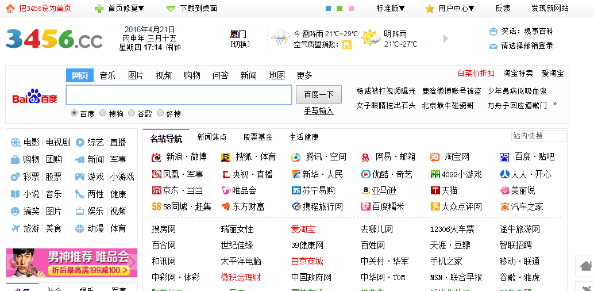Image resolution: width=594 pixels, height=291 pixels.
Task: Click the red JD 京 icon
Action: pyautogui.click(x=156, y=190)
